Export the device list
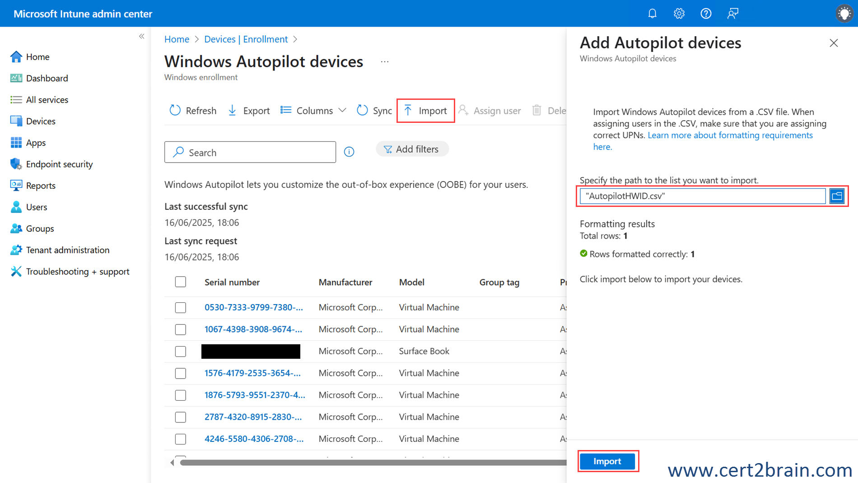 click(x=248, y=111)
